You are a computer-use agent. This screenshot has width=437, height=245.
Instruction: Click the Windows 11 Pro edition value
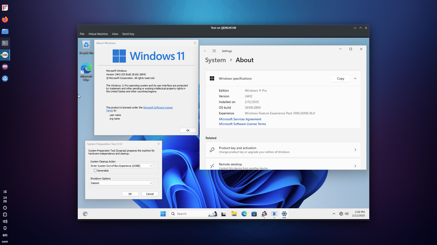pyautogui.click(x=256, y=91)
